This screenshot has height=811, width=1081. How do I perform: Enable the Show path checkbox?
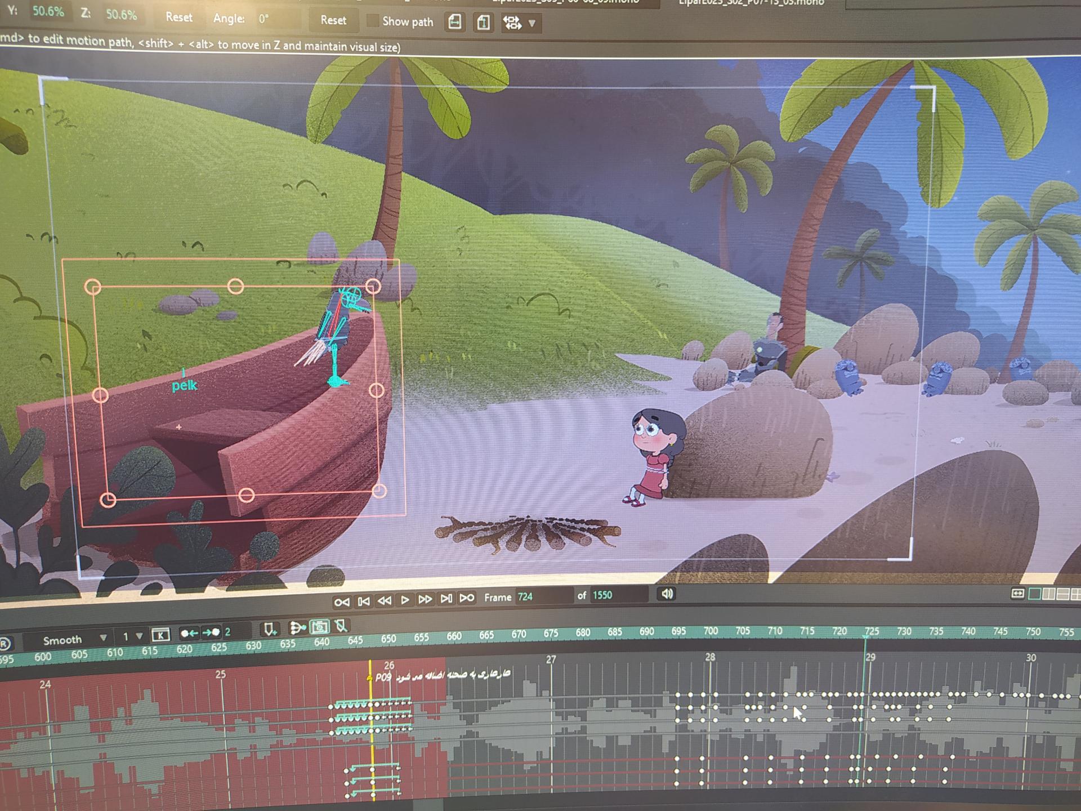(372, 21)
